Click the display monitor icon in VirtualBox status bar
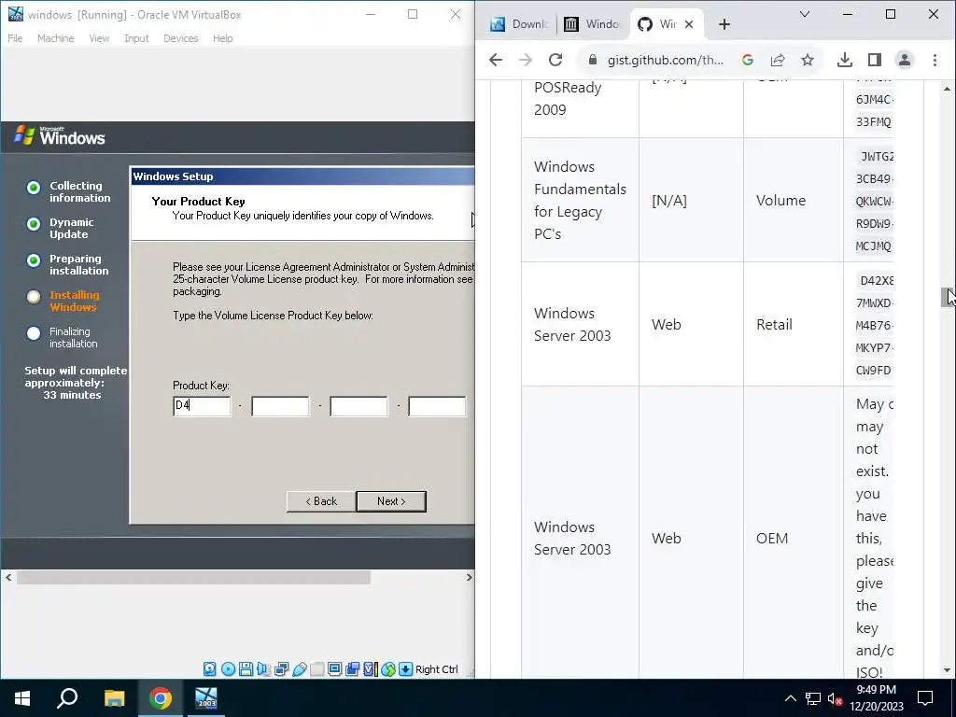 pos(335,668)
